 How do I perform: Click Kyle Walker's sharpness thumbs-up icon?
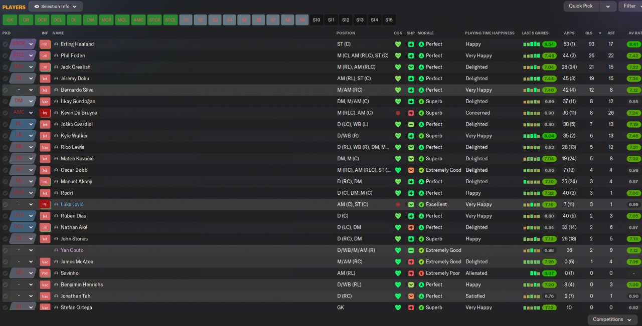pos(411,136)
